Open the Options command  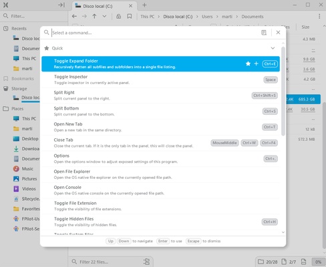pyautogui.click(x=160, y=159)
